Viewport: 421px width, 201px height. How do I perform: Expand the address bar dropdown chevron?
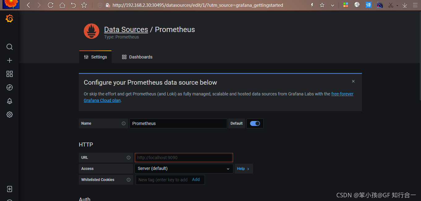click(x=333, y=5)
